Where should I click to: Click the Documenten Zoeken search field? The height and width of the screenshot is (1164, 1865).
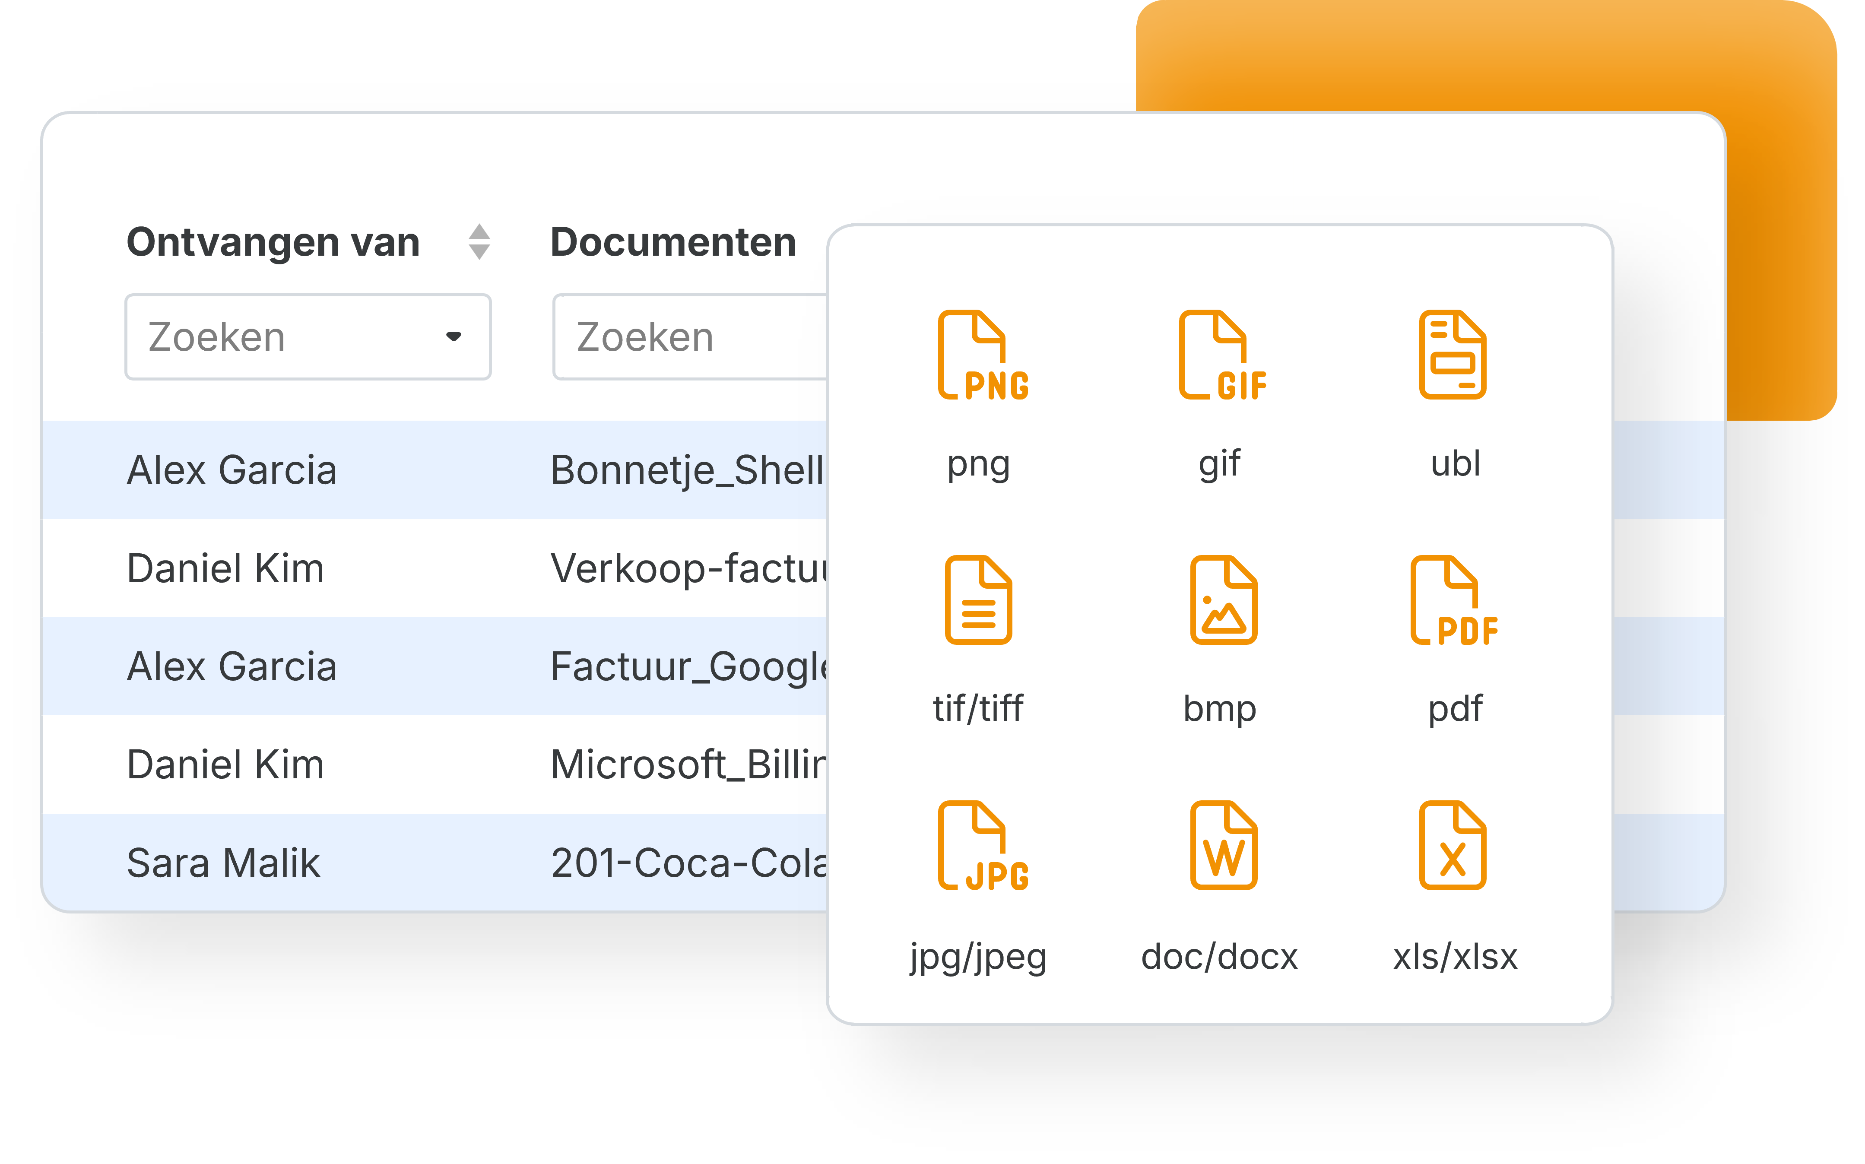(689, 337)
